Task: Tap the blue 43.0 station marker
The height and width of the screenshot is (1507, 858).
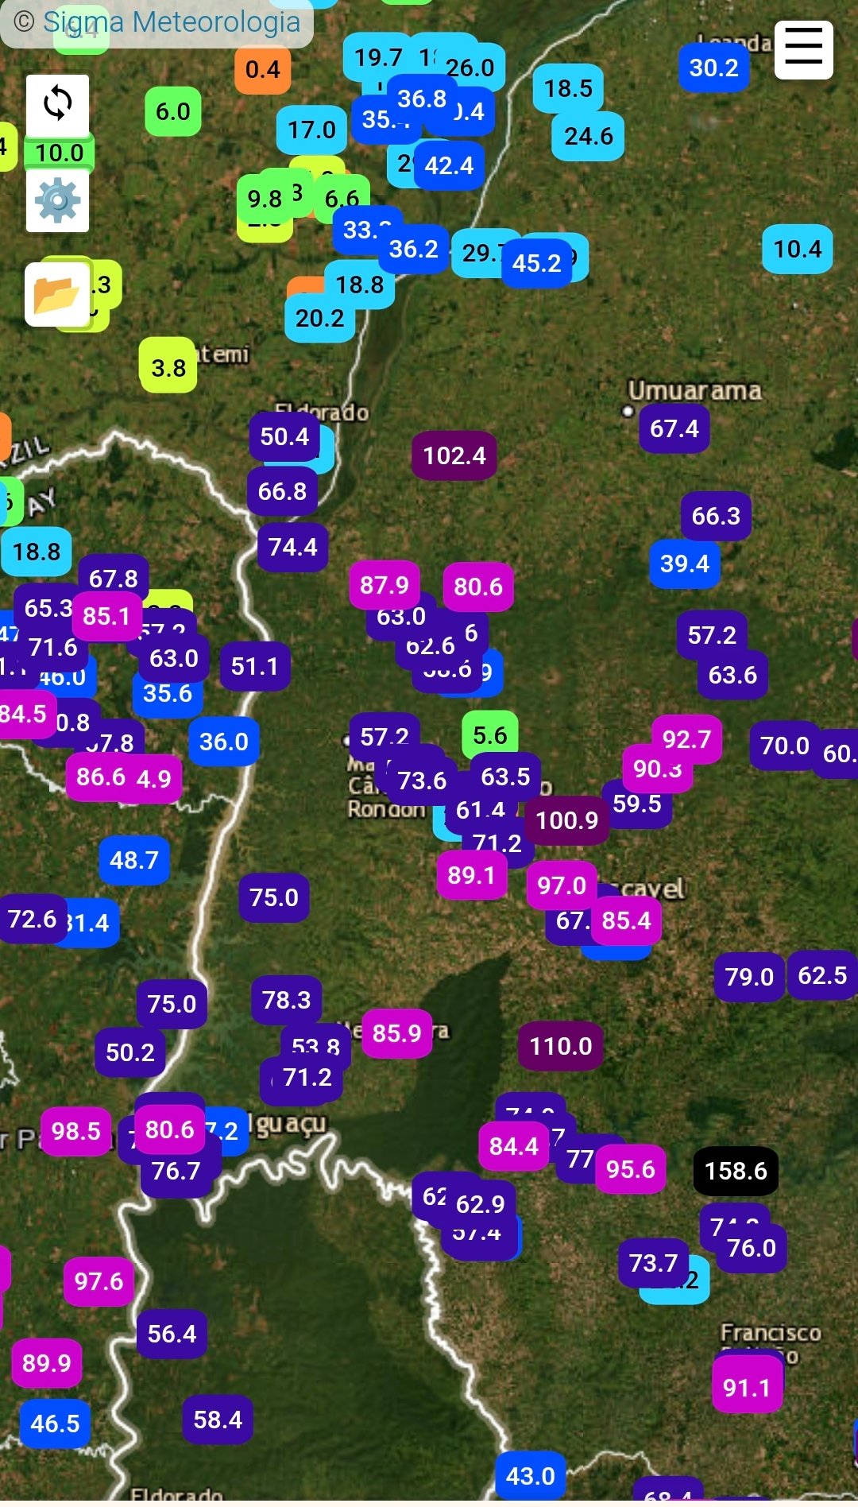Action: click(530, 1476)
